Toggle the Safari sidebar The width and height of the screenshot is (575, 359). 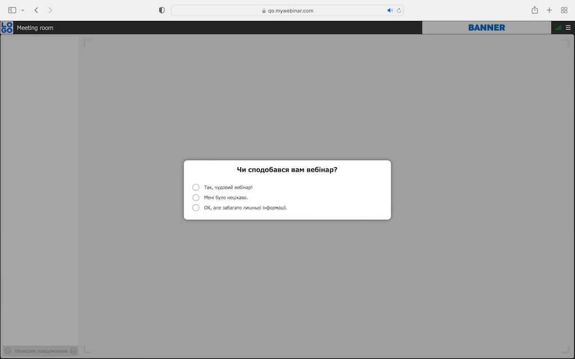coord(12,10)
